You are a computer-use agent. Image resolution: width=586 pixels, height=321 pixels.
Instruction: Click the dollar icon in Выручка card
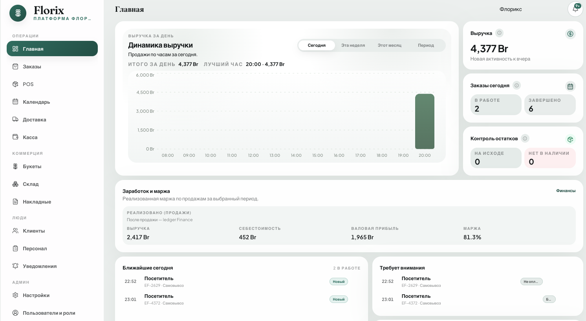[570, 34]
